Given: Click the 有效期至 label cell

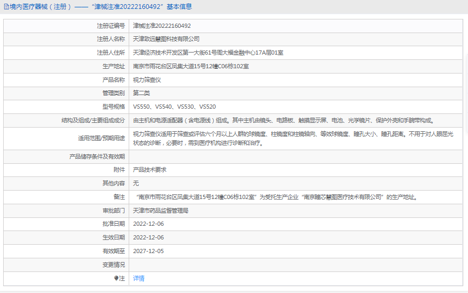Looking at the screenshot, I should pyautogui.click(x=66, y=251).
